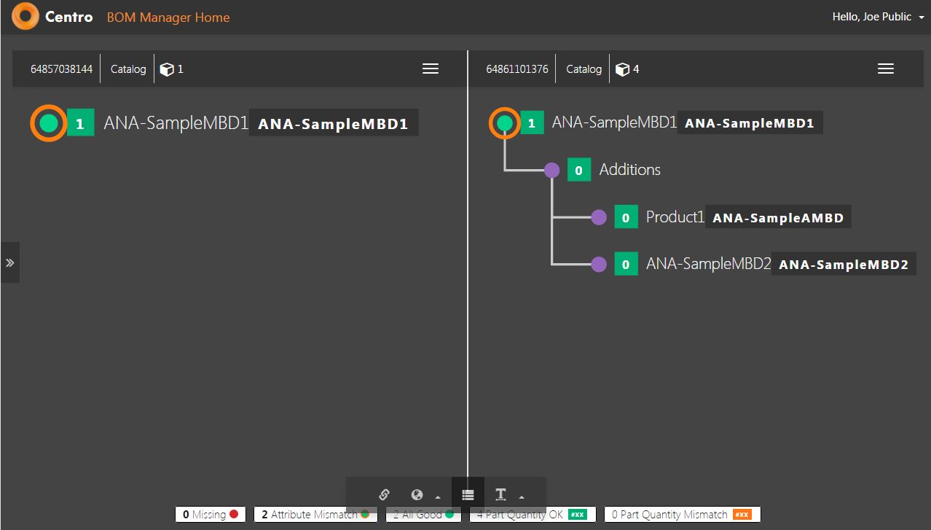The width and height of the screenshot is (931, 530).
Task: Click the text label T icon
Action: click(500, 494)
